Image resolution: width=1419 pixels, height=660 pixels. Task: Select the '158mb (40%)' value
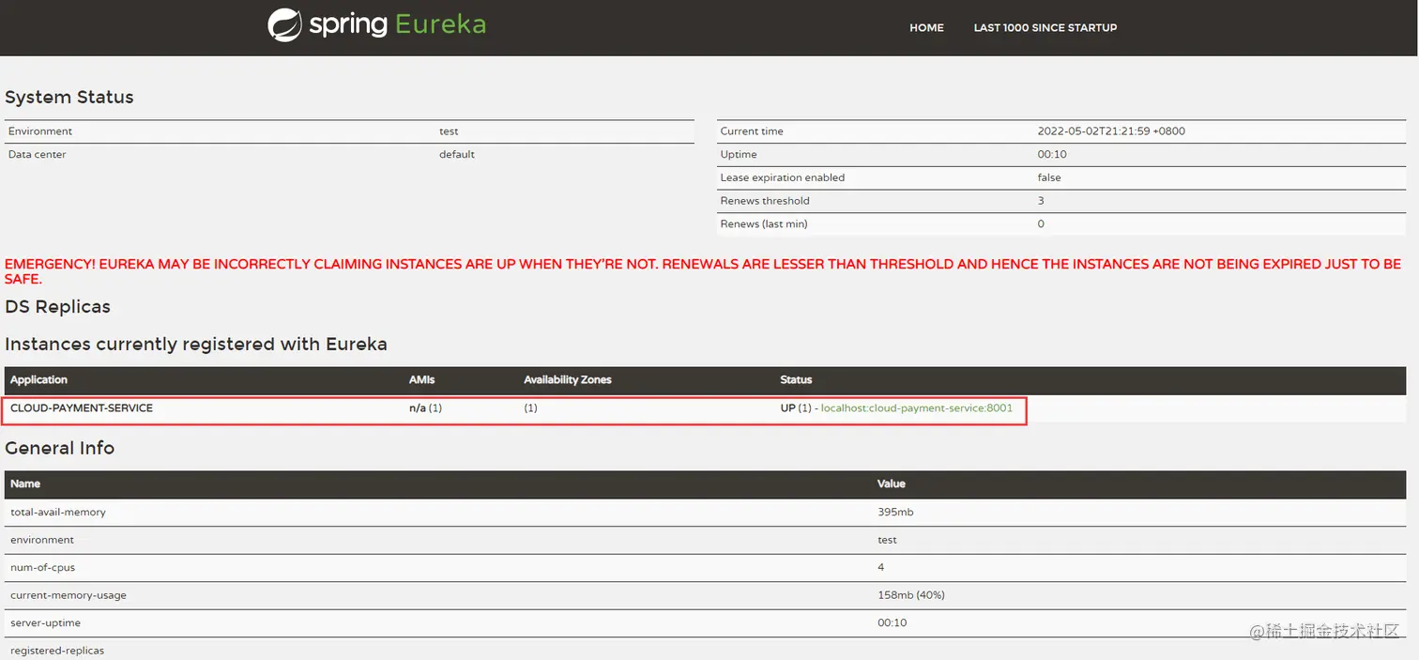click(911, 595)
